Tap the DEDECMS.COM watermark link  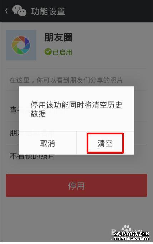pos(132,239)
